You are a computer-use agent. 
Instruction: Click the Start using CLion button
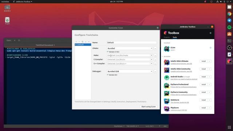[x=149, y=107]
